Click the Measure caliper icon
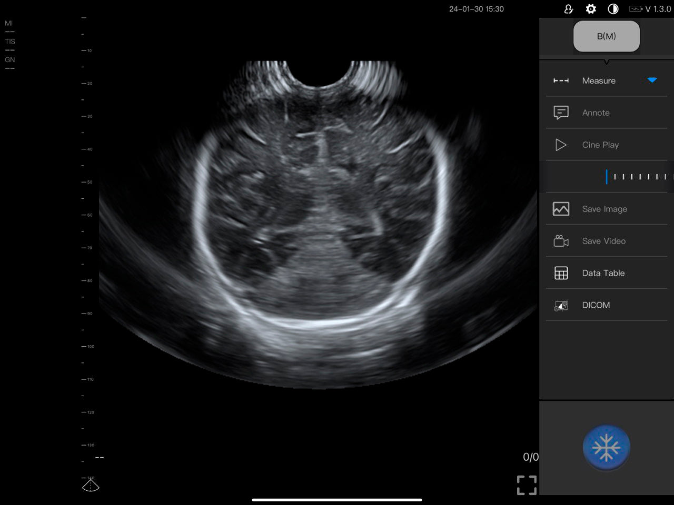 tap(561, 80)
